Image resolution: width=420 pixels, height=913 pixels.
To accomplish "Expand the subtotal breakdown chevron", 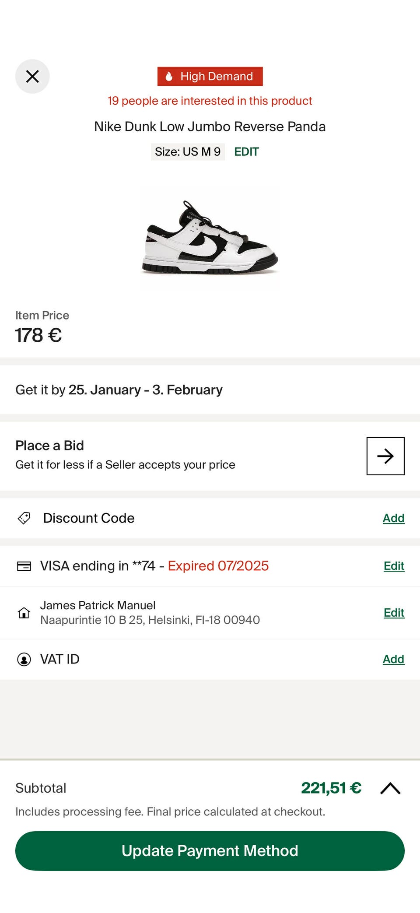I will coord(390,789).
